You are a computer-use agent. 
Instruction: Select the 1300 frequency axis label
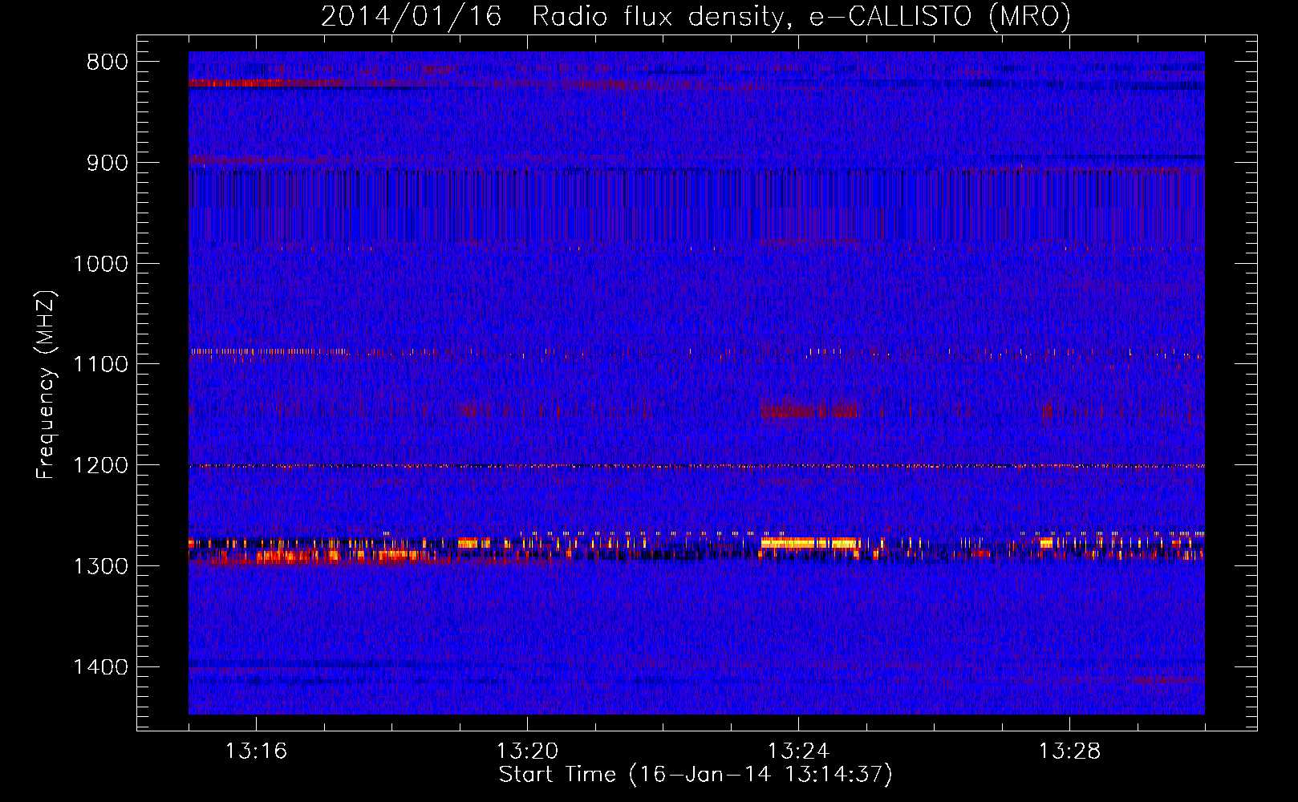pyautogui.click(x=100, y=566)
